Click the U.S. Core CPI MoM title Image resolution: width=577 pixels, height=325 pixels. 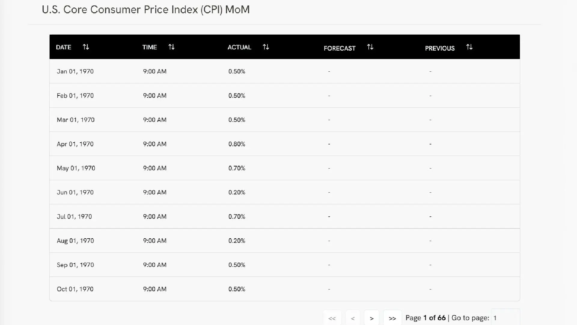point(146,10)
